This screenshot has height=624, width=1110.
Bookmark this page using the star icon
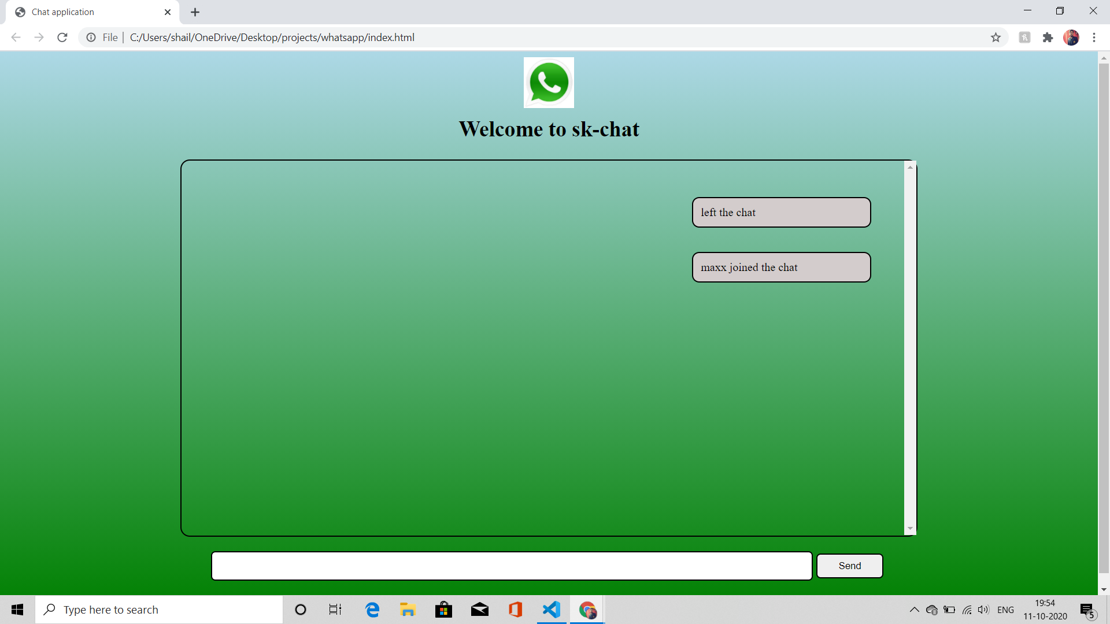pyautogui.click(x=996, y=37)
